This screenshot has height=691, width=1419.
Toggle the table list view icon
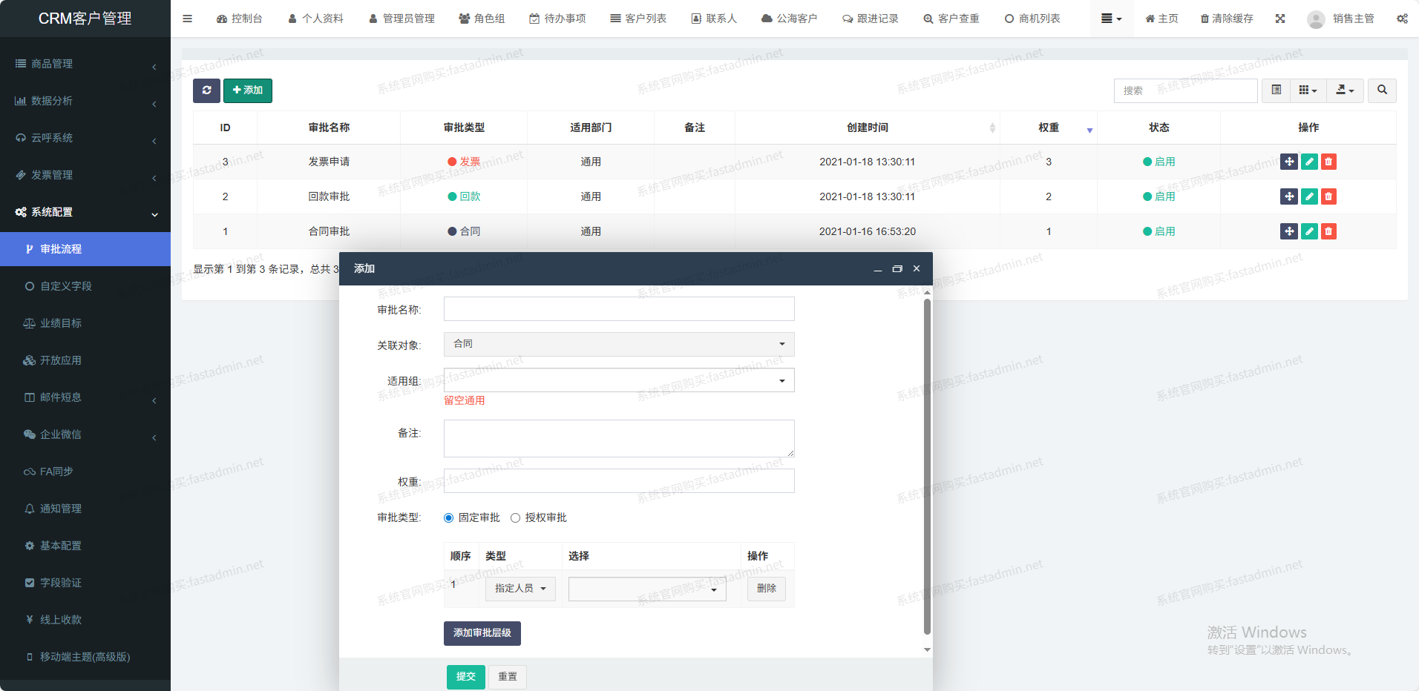pyautogui.click(x=1276, y=90)
